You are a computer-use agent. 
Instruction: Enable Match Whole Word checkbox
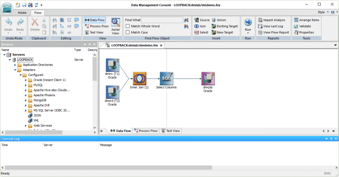(x=128, y=26)
